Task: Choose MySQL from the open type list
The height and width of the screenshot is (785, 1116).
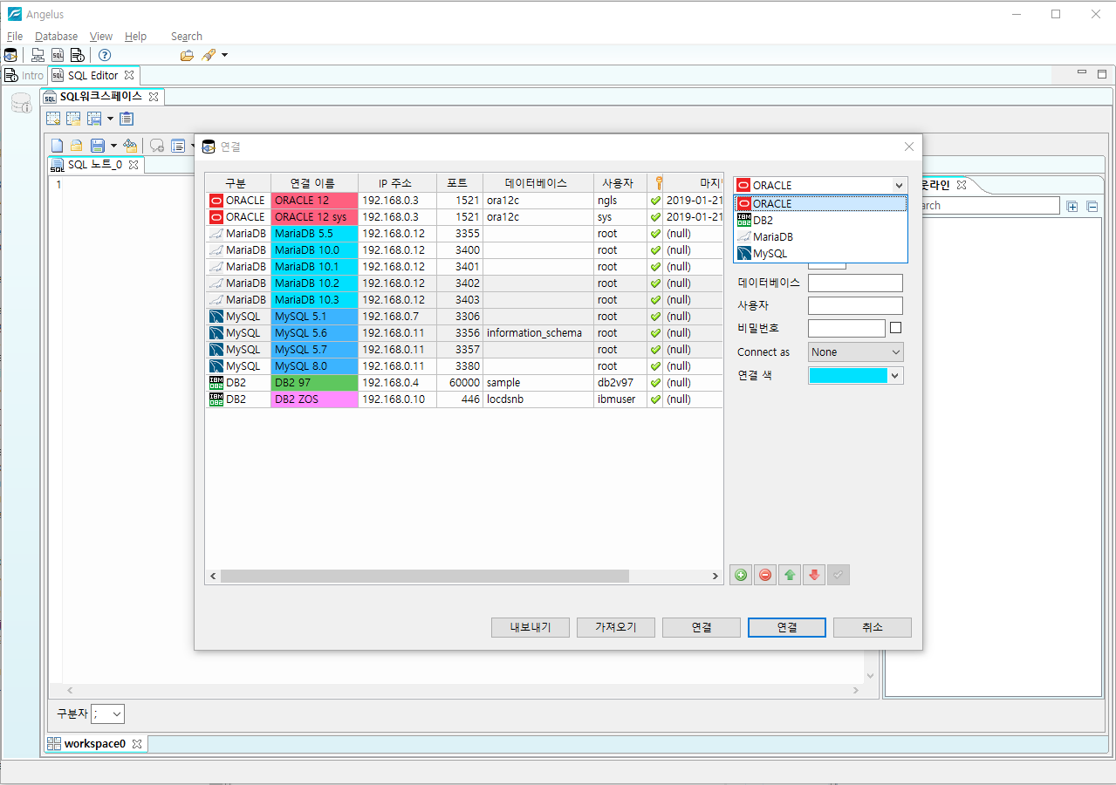Action: click(x=820, y=253)
